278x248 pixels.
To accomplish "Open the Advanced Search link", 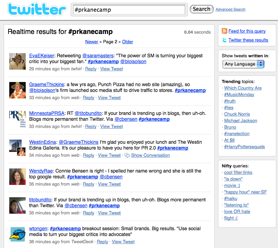I will 230,9.
